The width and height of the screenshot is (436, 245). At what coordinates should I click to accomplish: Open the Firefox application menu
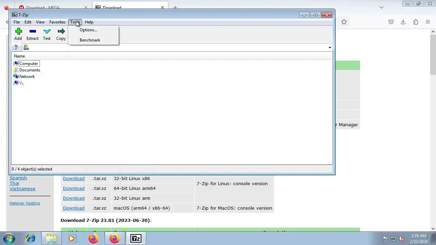point(428,22)
